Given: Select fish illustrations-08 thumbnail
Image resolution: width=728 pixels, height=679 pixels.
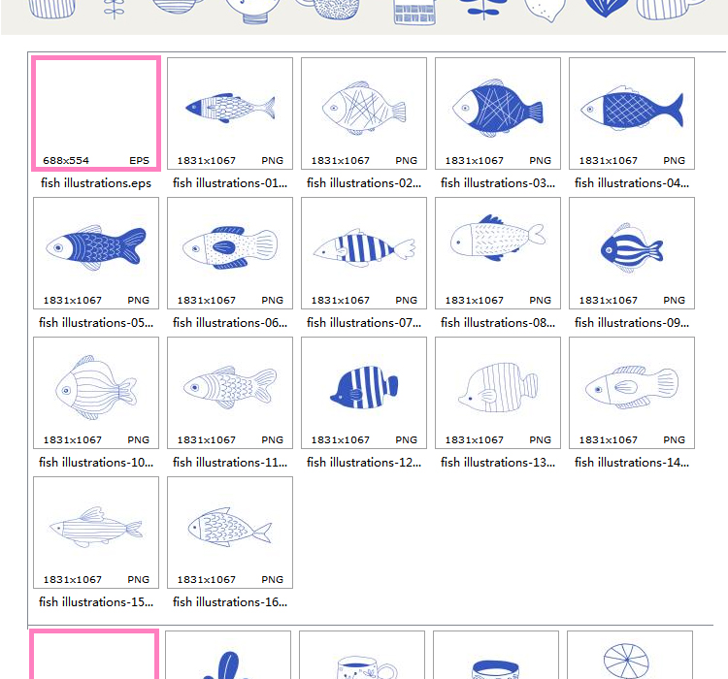Looking at the screenshot, I should [x=498, y=253].
